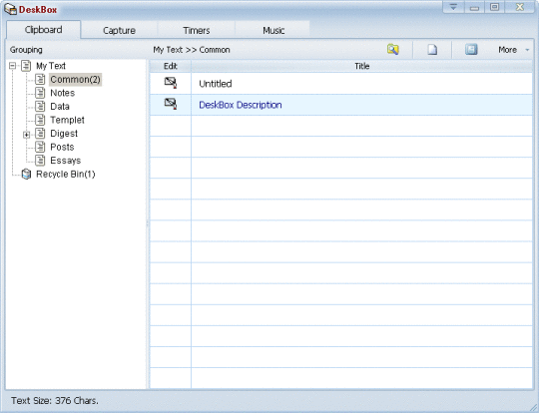Switch to the Timers tab
This screenshot has width=539, height=413.
pyautogui.click(x=197, y=31)
